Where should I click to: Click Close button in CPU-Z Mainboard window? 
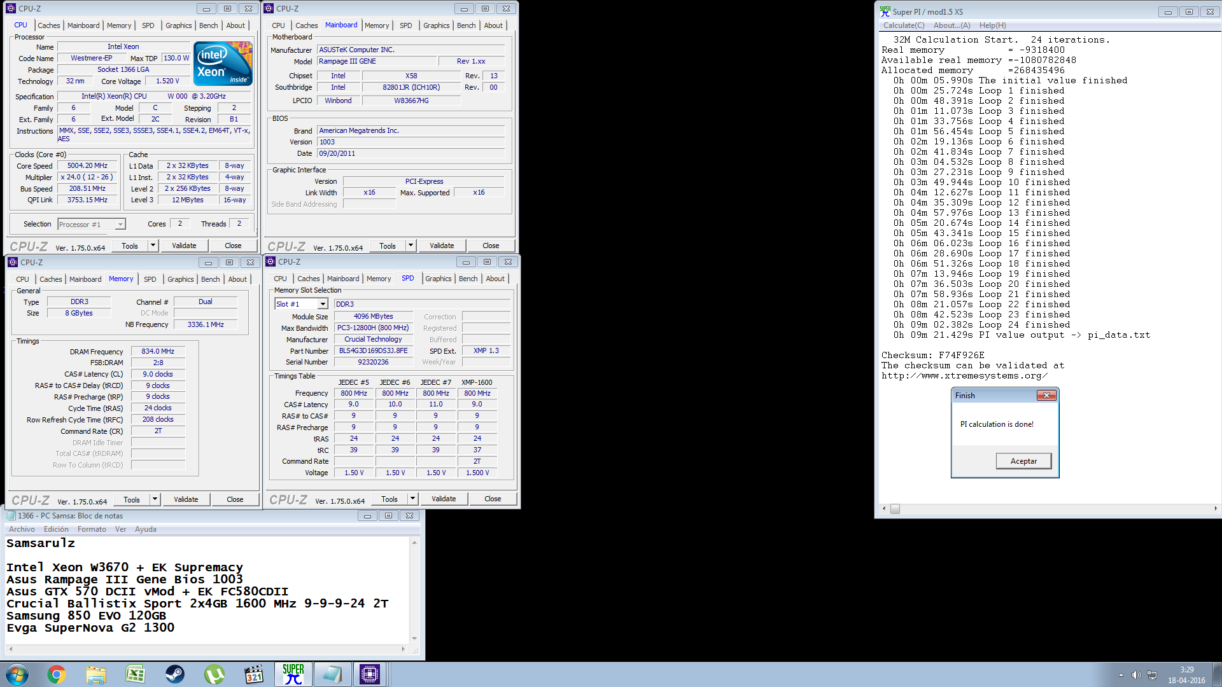[491, 246]
